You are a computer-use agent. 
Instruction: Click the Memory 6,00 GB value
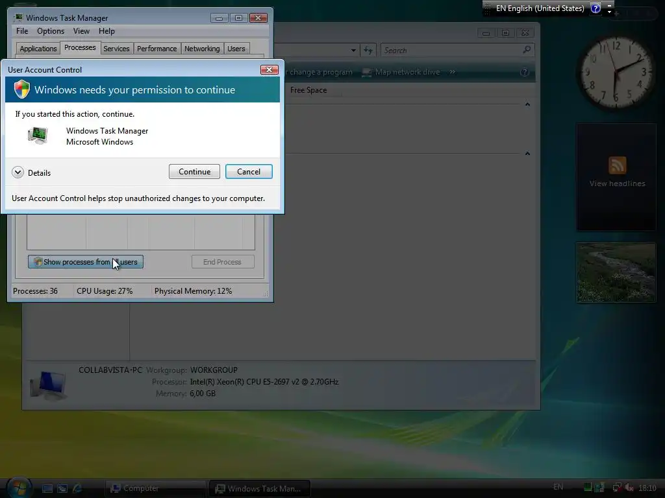pyautogui.click(x=203, y=394)
